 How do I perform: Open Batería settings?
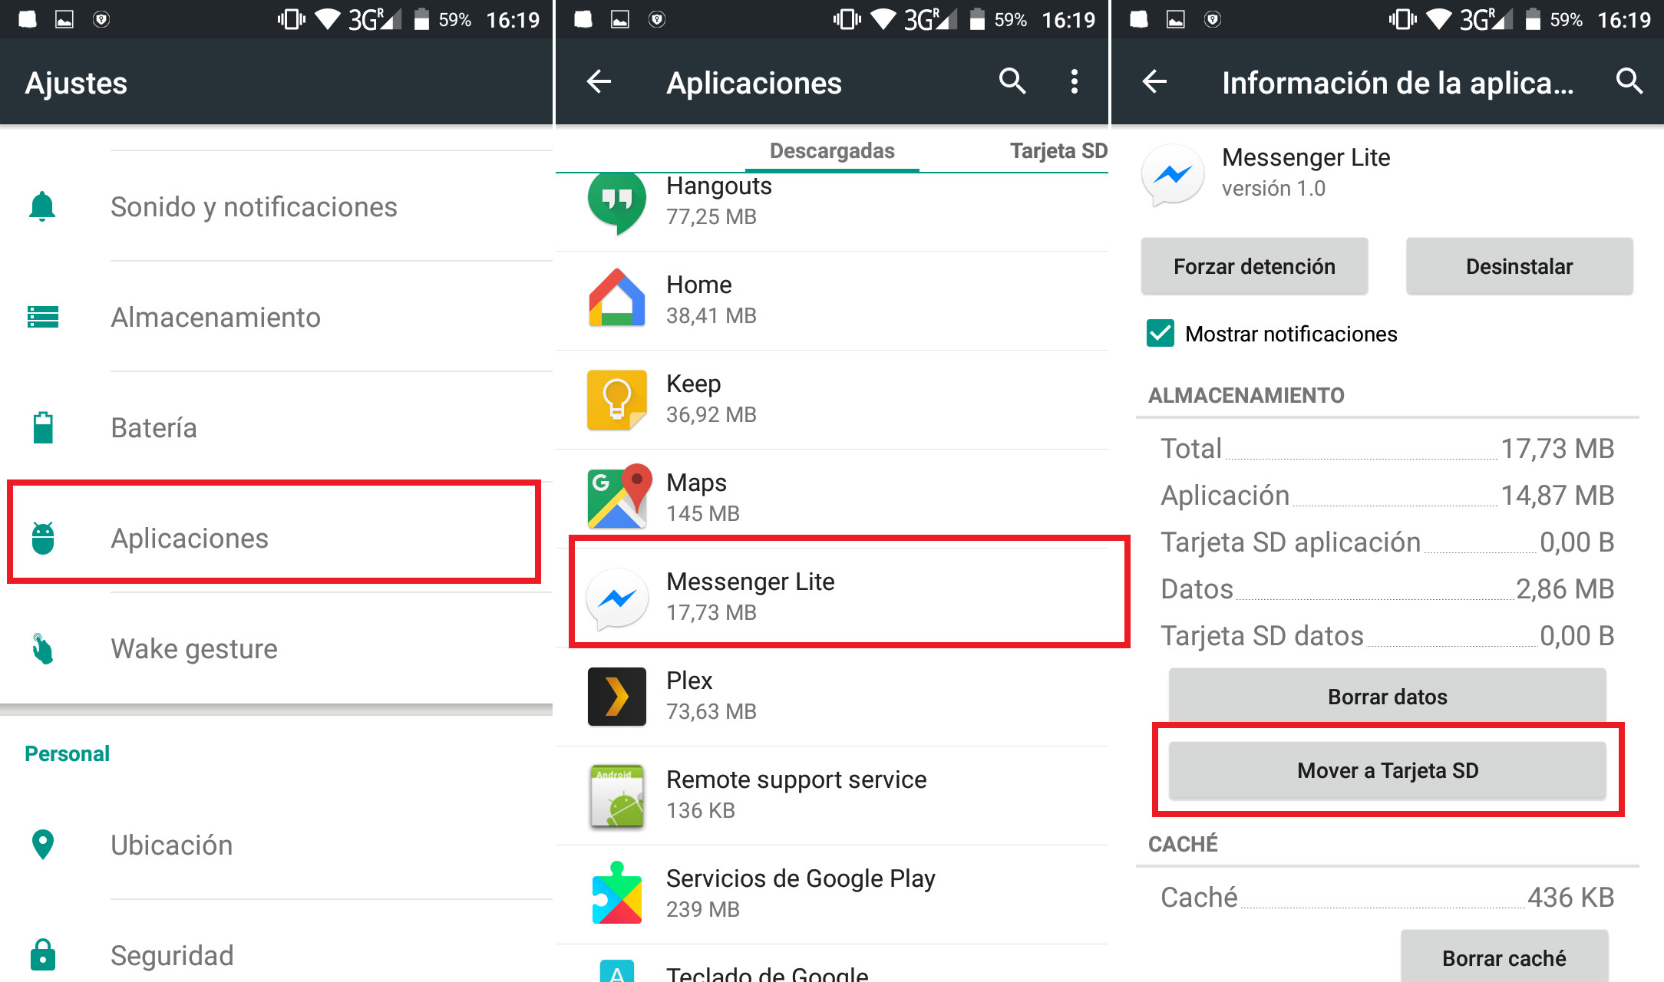pyautogui.click(x=276, y=427)
